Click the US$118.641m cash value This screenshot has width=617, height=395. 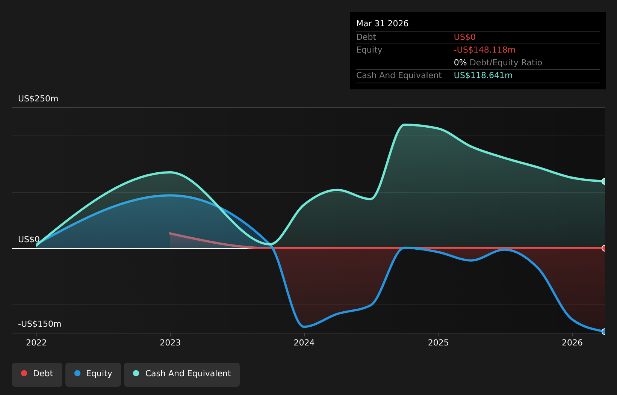483,75
